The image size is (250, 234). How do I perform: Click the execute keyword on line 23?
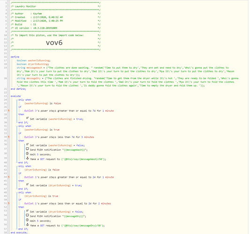15,96
